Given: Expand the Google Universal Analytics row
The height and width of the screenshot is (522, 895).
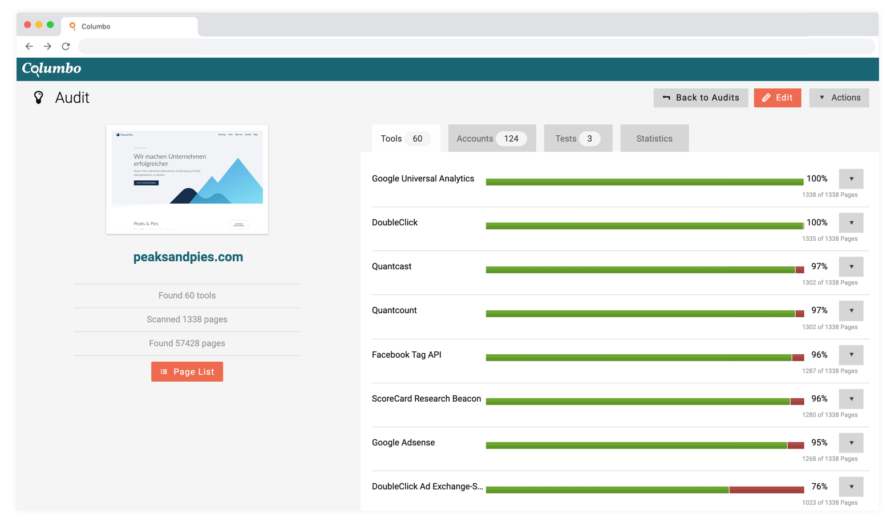Looking at the screenshot, I should [x=851, y=179].
